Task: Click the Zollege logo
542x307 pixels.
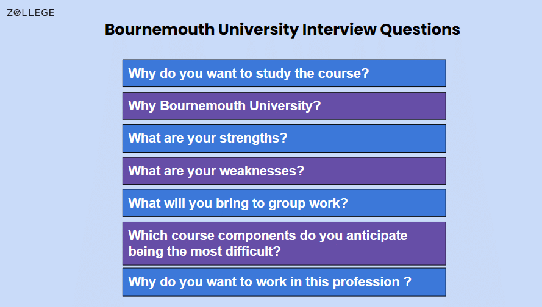Action: (x=30, y=13)
